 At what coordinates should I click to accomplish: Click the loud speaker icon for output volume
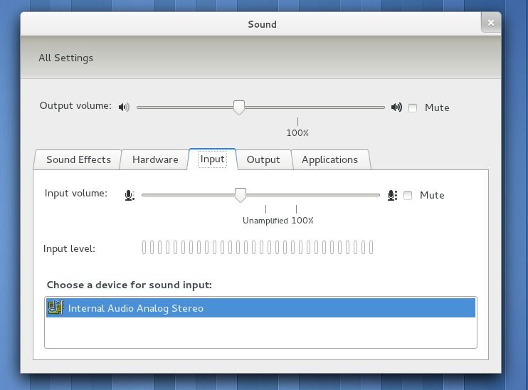(396, 107)
